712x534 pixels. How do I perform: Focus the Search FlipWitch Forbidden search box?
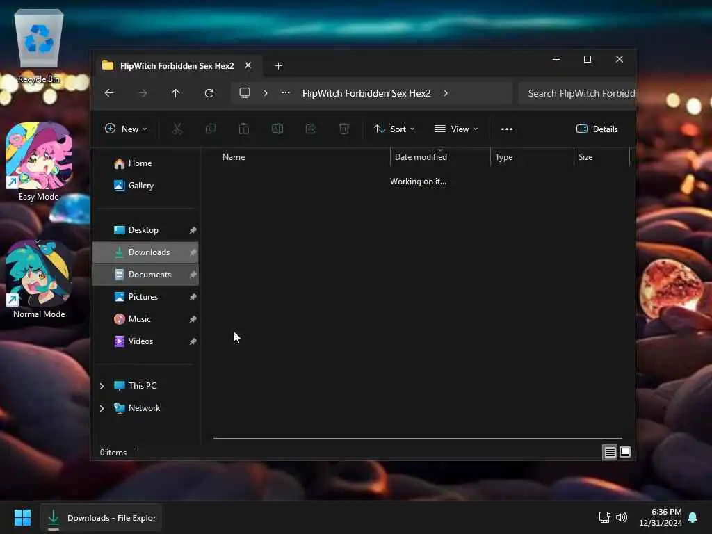tap(577, 93)
